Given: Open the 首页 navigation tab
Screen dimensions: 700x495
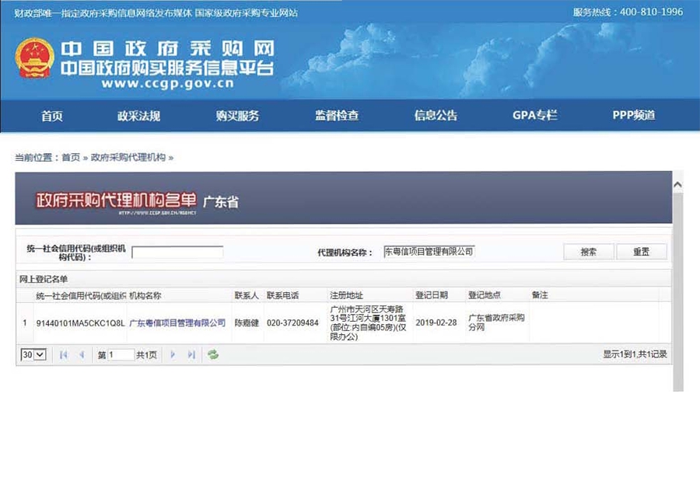Looking at the screenshot, I should 52,116.
